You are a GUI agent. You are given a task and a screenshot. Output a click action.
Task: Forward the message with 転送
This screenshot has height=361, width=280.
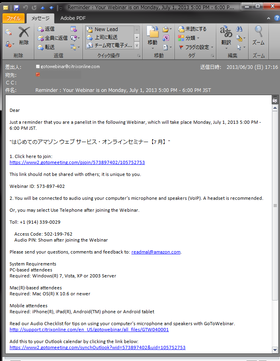(x=46, y=47)
